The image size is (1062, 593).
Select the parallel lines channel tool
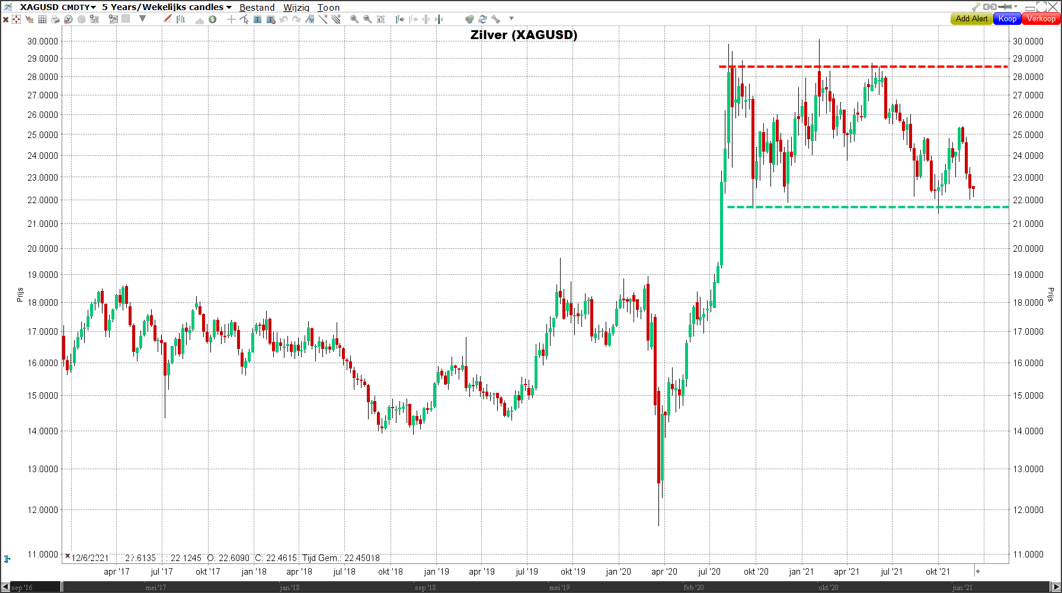(336, 19)
